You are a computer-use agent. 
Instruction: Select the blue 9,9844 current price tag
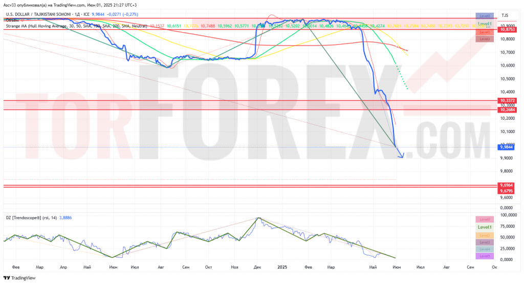point(506,147)
